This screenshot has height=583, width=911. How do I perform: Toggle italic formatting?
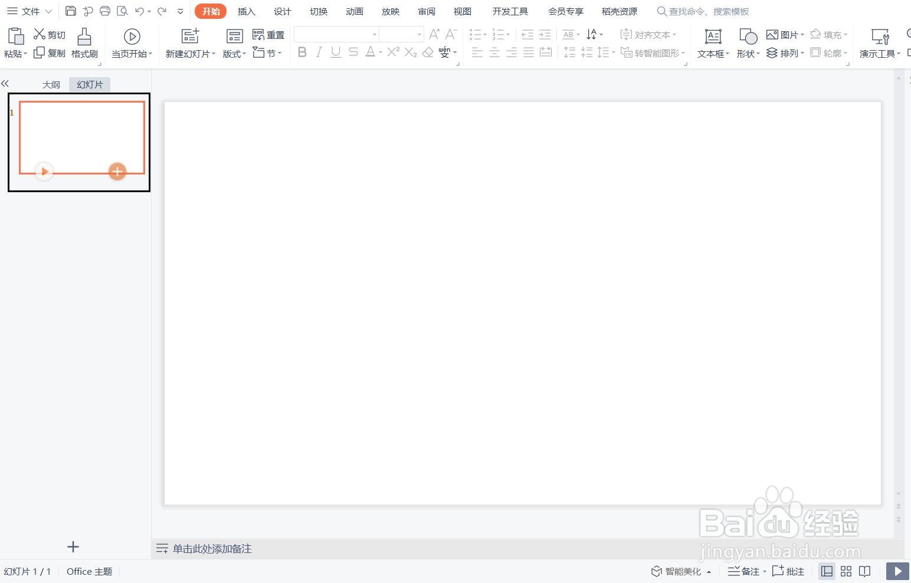click(319, 52)
